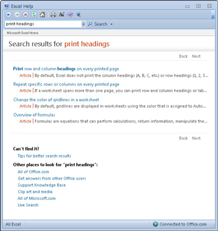Click the magnifier Search button
Image resolution: width=218 pixels, height=231 pixels.
[97, 24]
